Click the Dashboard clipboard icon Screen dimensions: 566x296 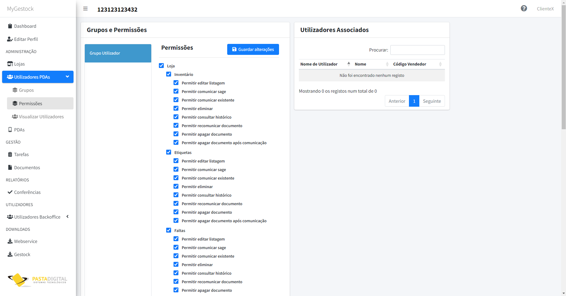click(x=10, y=26)
